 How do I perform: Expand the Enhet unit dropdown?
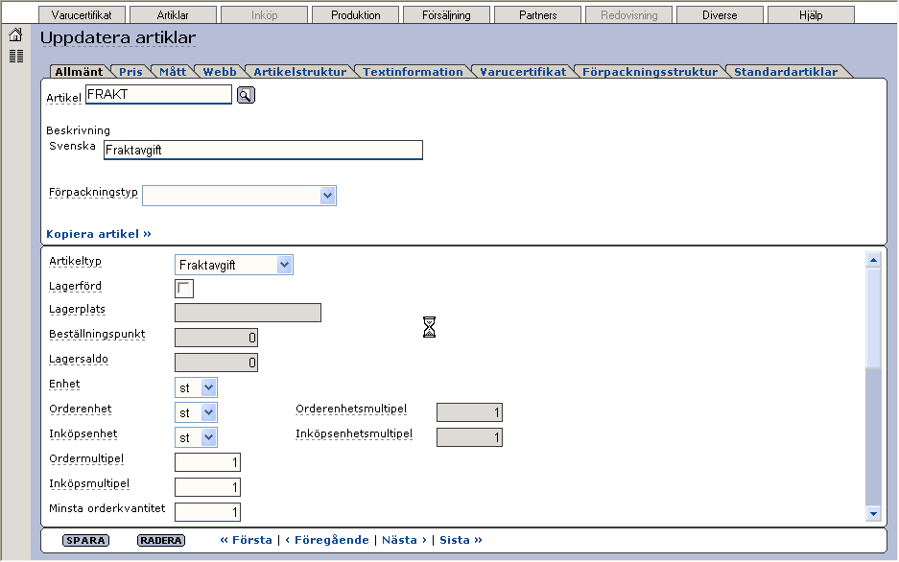(x=196, y=387)
